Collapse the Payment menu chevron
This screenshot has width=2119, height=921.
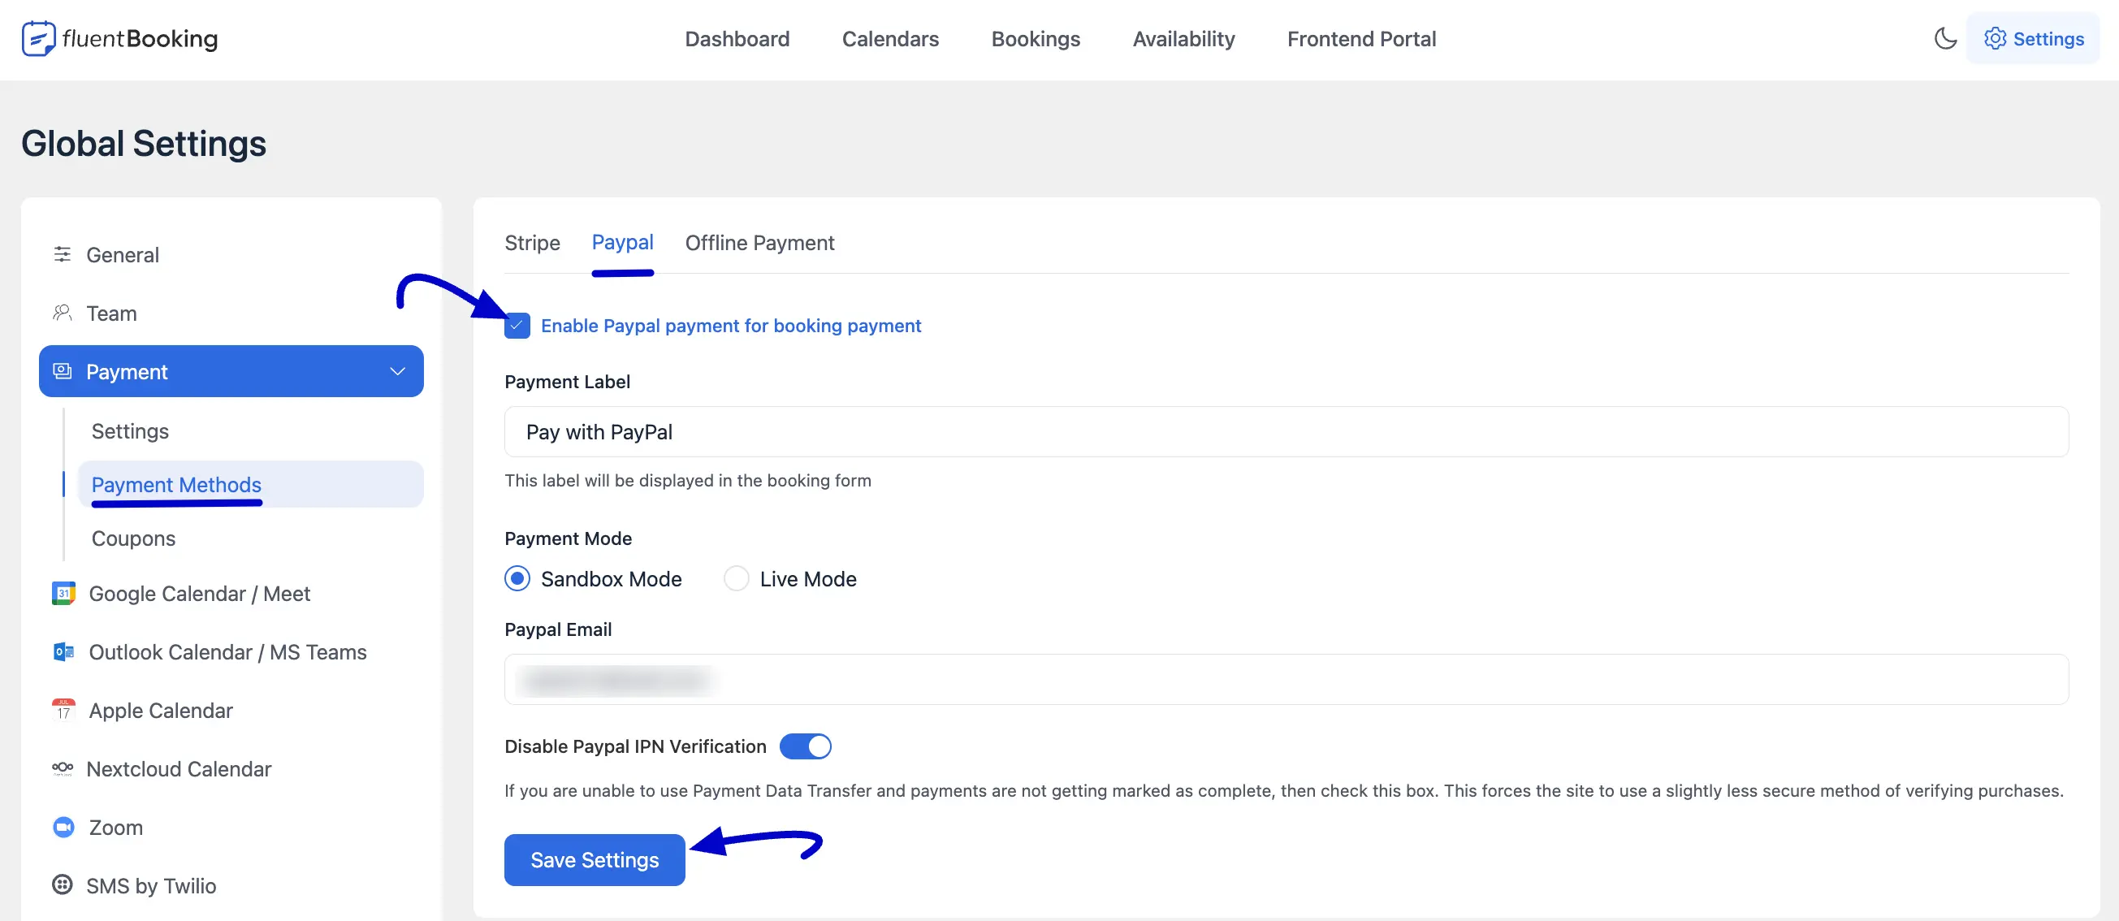click(x=397, y=371)
